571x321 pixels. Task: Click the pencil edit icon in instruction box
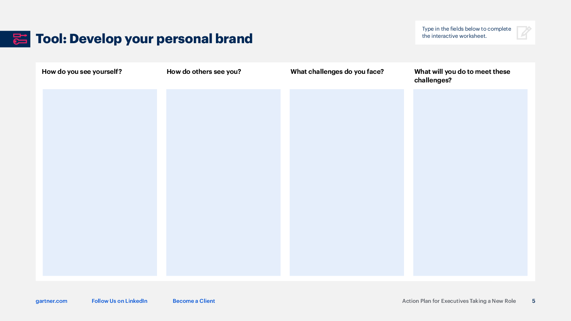pos(524,32)
